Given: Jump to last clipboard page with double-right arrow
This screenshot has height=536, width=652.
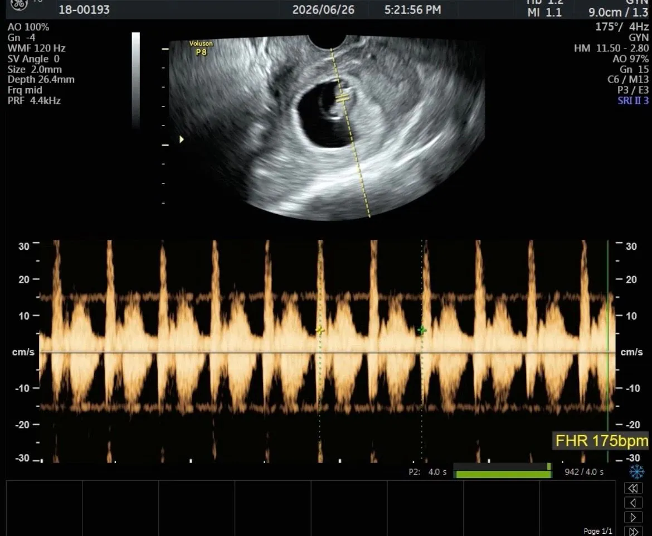Looking at the screenshot, I should pos(633,532).
